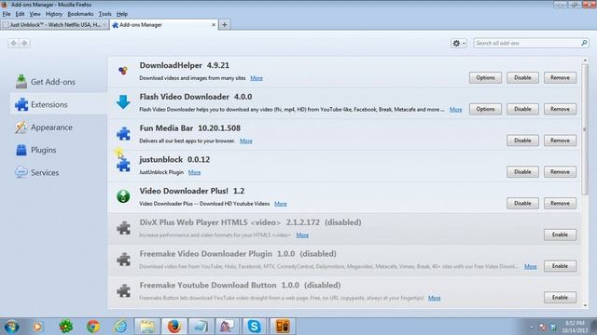Image resolution: width=597 pixels, height=335 pixels.
Task: Click the search magnifier icon
Action: point(584,43)
